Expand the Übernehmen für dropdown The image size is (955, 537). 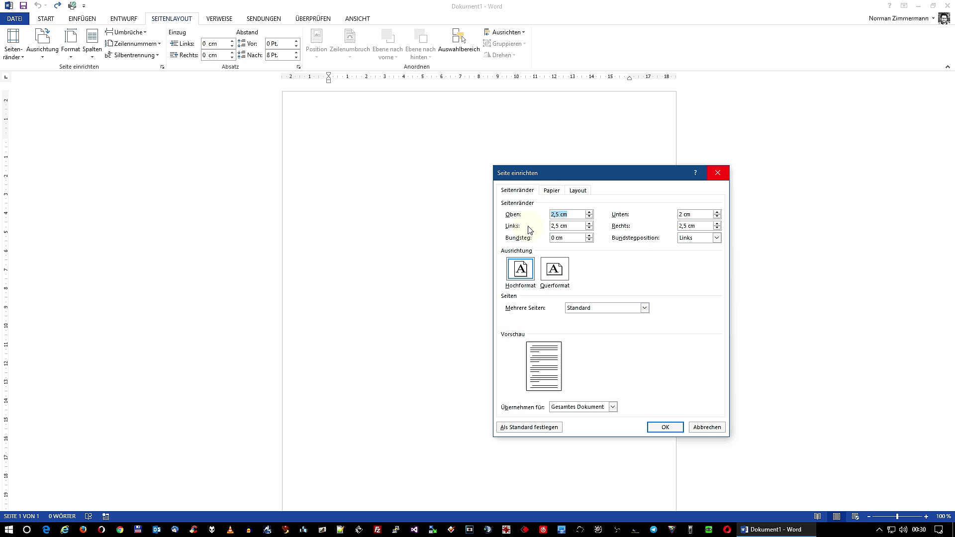pyautogui.click(x=613, y=407)
